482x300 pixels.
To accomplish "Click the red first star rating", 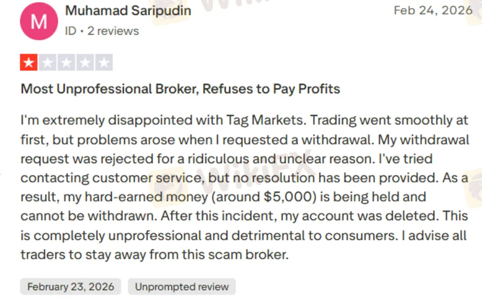I will 29,63.
